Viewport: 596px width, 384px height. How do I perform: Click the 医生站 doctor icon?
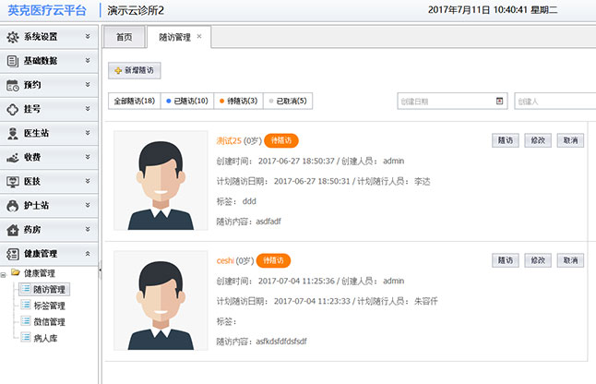13,133
